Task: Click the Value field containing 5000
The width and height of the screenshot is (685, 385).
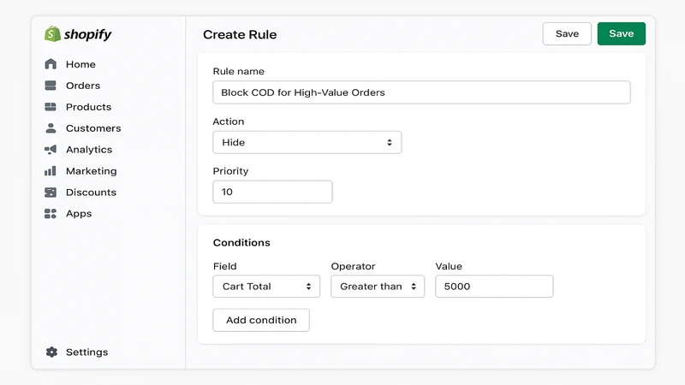Action: (494, 287)
